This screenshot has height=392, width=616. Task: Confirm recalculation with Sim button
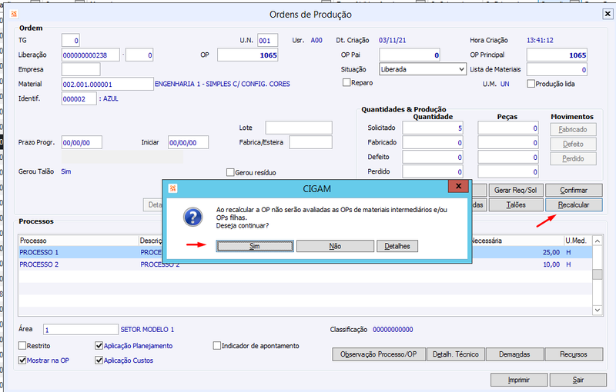pyautogui.click(x=255, y=246)
